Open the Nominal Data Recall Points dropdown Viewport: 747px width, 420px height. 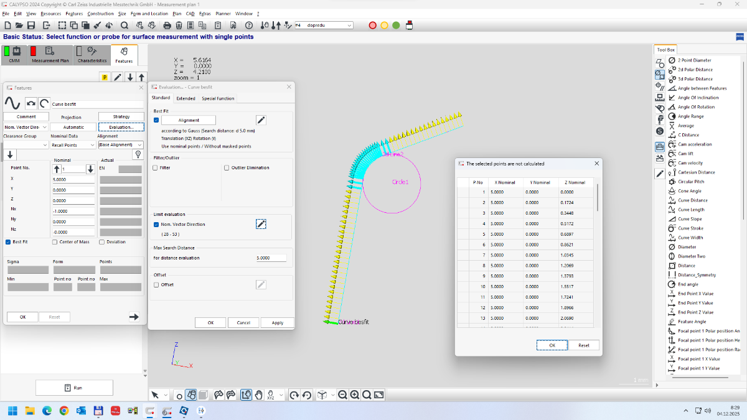coord(73,145)
